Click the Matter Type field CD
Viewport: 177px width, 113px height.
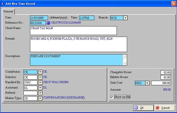click(x=30, y=98)
